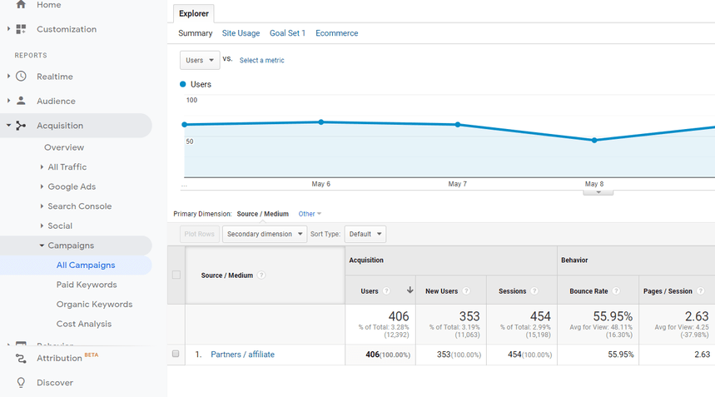Click the Select a metric link
The height and width of the screenshot is (397, 715).
261,61
